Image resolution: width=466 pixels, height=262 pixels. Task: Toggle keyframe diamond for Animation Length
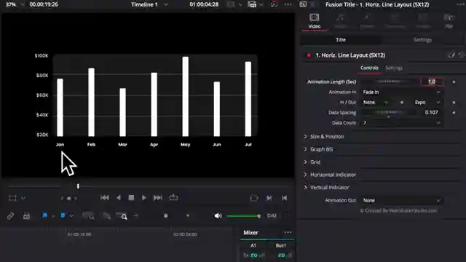click(x=454, y=82)
